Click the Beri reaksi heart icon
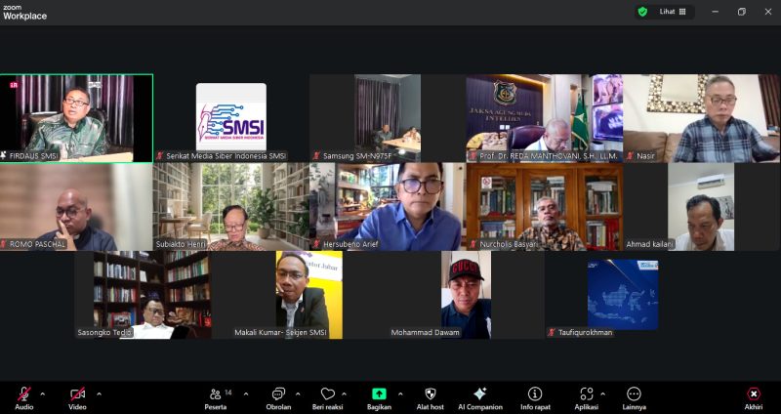The height and width of the screenshot is (414, 781). pos(328,394)
